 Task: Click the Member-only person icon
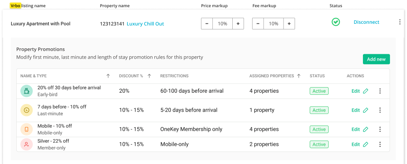point(27,145)
